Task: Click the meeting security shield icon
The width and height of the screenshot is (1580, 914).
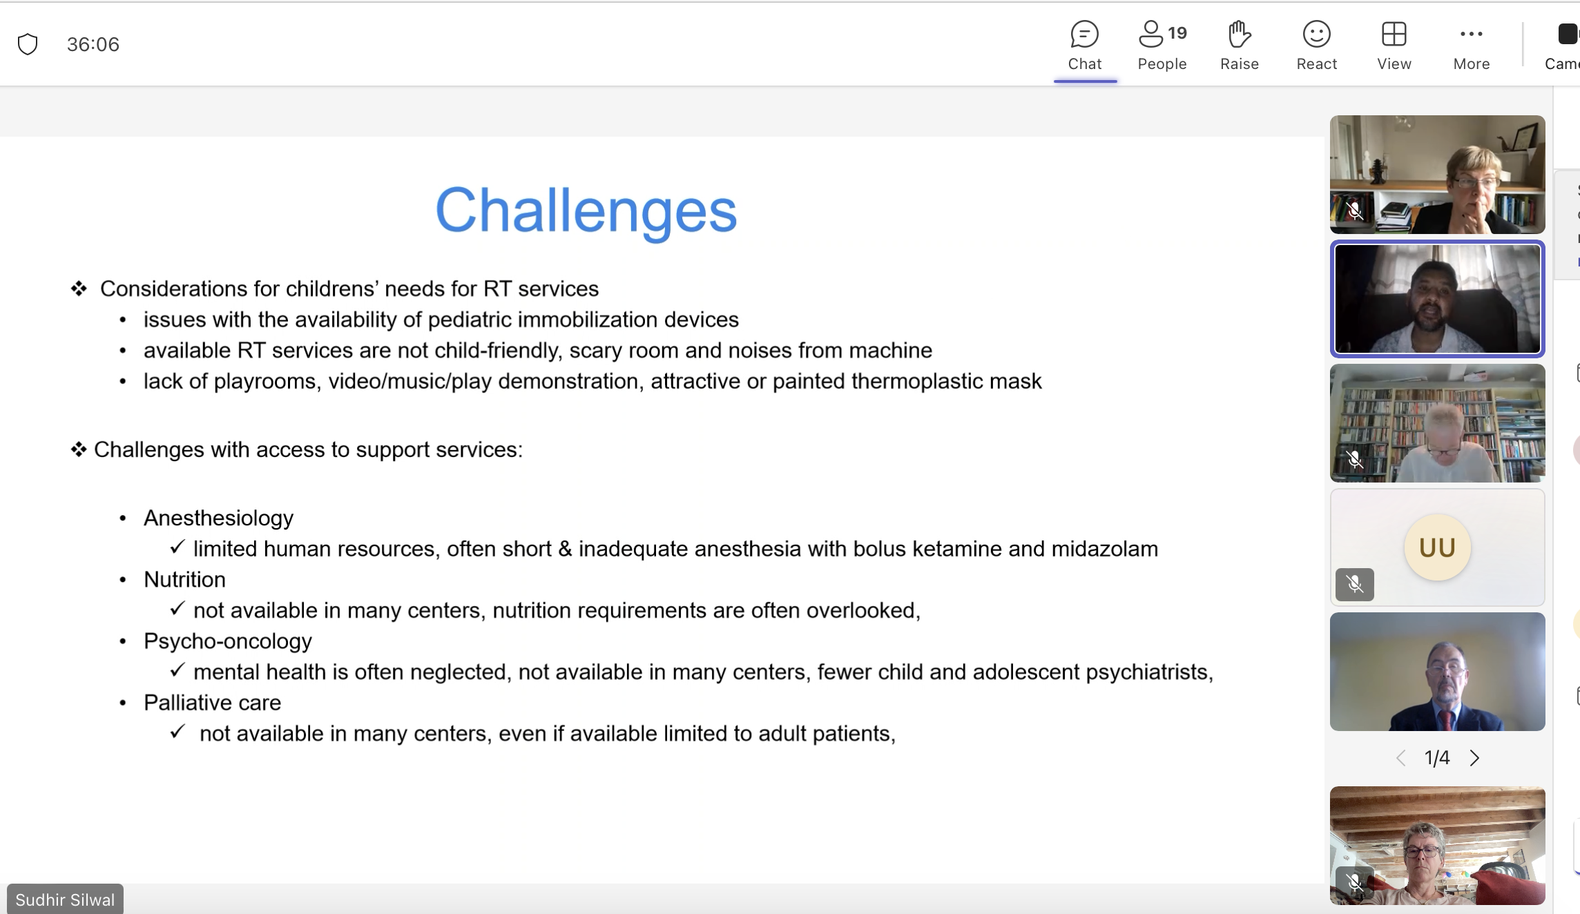Action: [x=28, y=44]
